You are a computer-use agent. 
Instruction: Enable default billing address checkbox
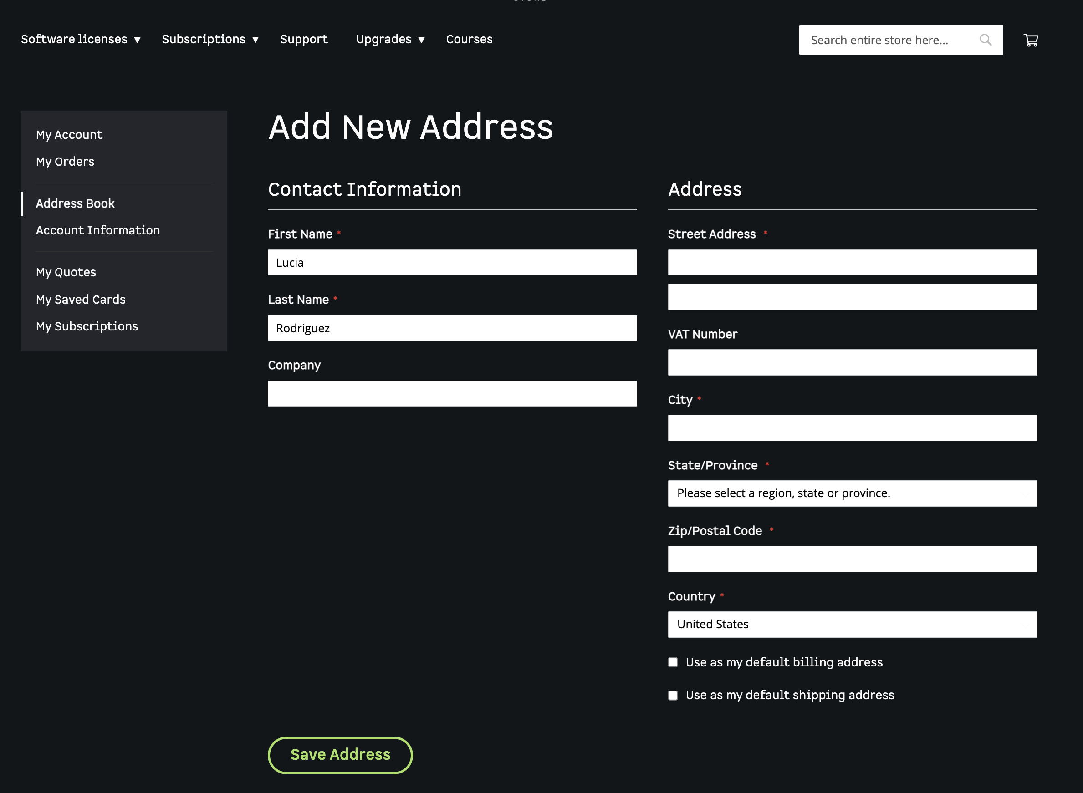[x=673, y=662]
